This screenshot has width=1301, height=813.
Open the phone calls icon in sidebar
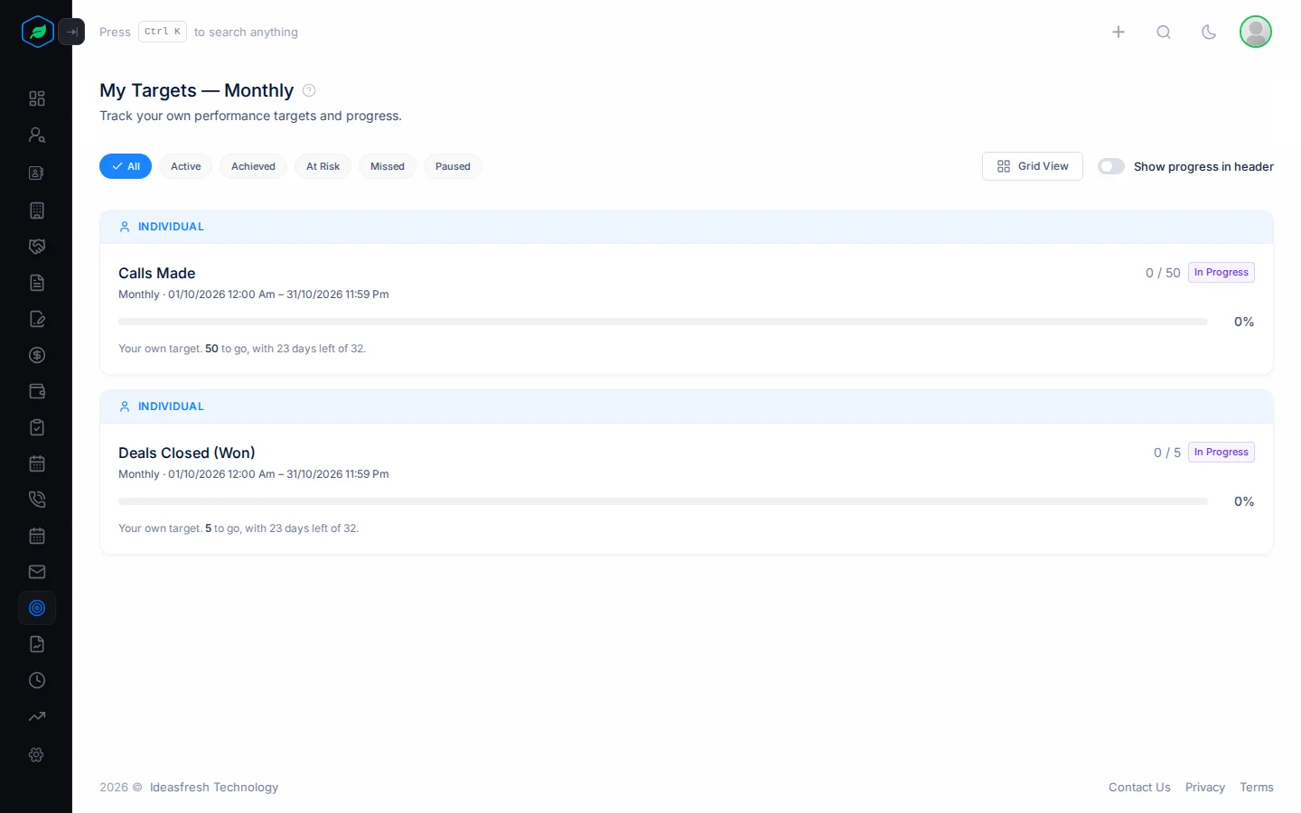pos(37,500)
